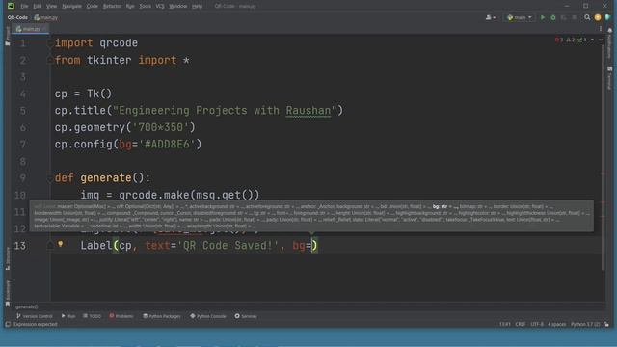Open the IDE updates orange circle icon
The width and height of the screenshot is (617, 347).
[598, 17]
